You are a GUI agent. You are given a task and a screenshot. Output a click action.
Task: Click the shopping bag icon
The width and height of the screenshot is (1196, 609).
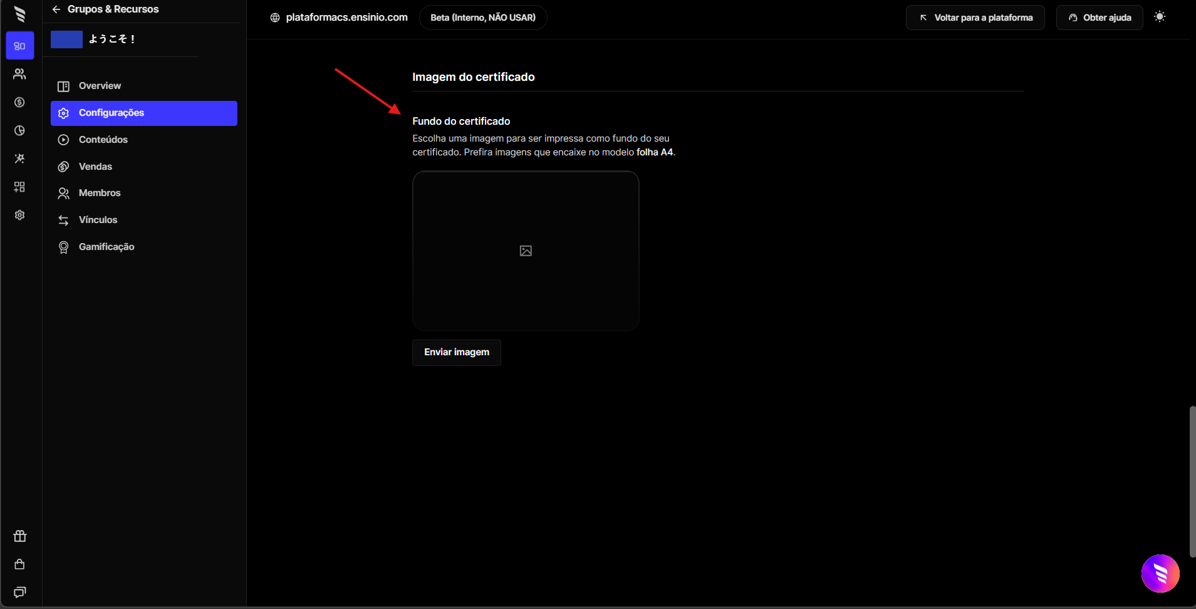(x=19, y=565)
